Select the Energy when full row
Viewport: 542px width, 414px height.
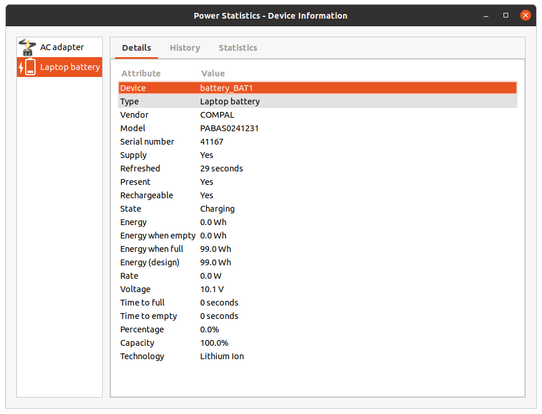click(x=317, y=249)
